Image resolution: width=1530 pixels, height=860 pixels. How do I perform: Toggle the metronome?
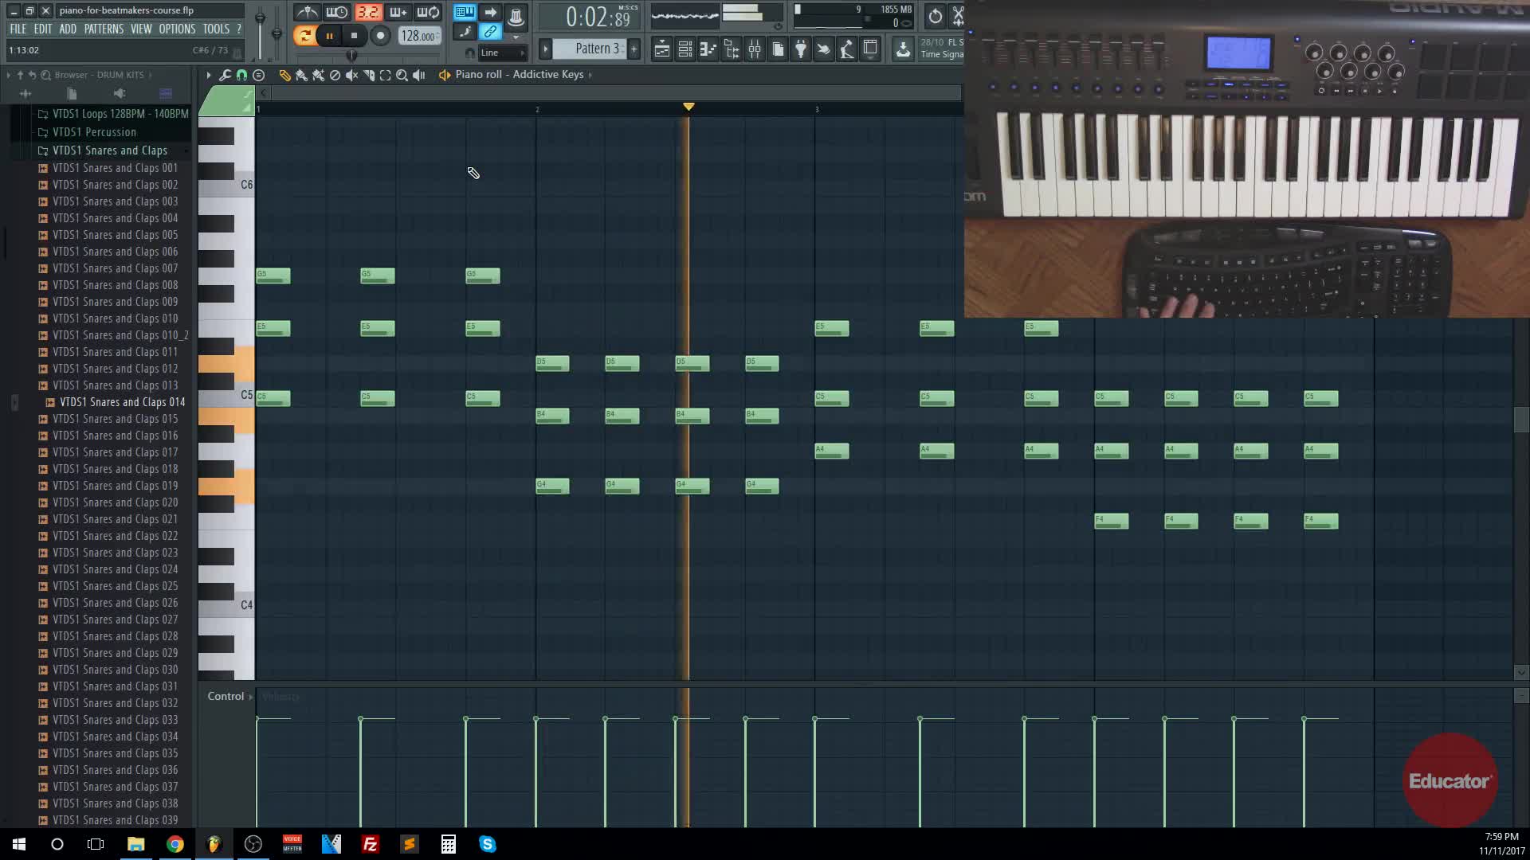tap(307, 12)
